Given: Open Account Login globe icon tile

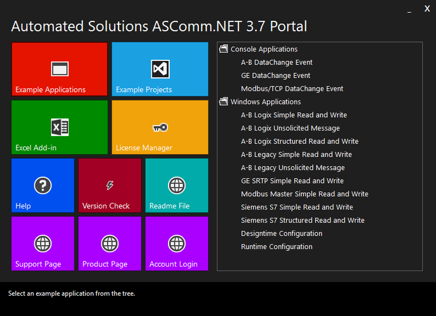Looking at the screenshot, I should pos(177,243).
